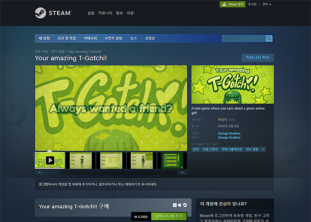
Task: Click the 로그인 login link
Action: [252, 4]
